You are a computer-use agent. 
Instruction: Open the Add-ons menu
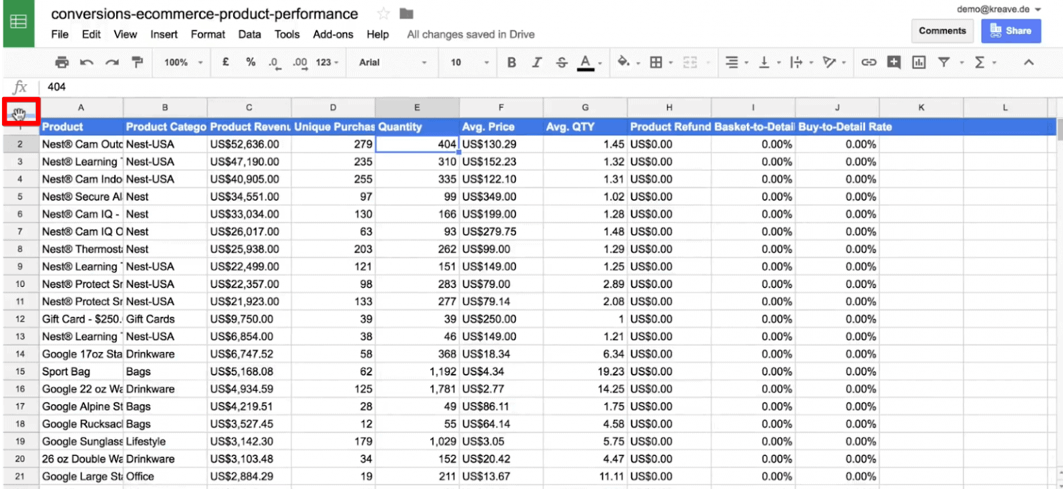333,34
